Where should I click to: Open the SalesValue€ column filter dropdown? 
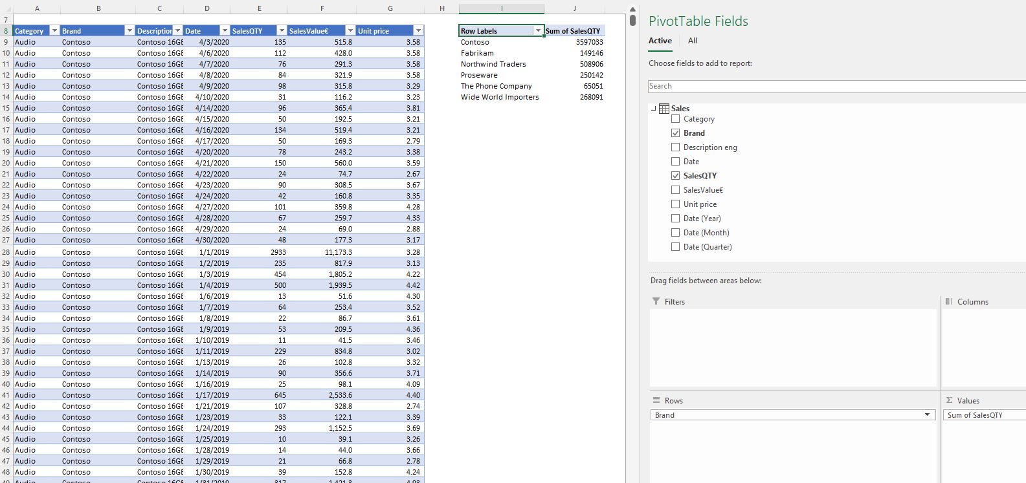click(350, 31)
